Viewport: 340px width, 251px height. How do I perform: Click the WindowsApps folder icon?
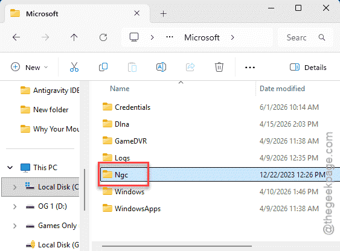click(107, 208)
